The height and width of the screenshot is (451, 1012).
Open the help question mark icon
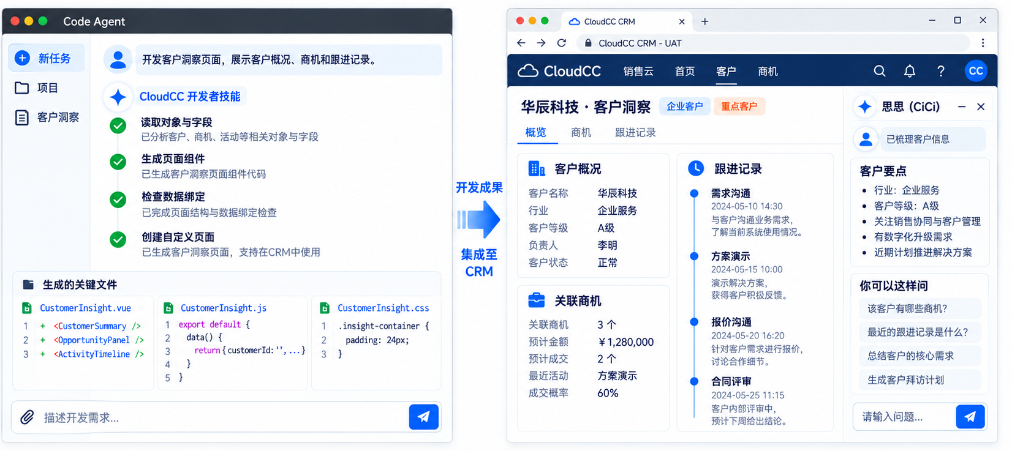pyautogui.click(x=941, y=71)
